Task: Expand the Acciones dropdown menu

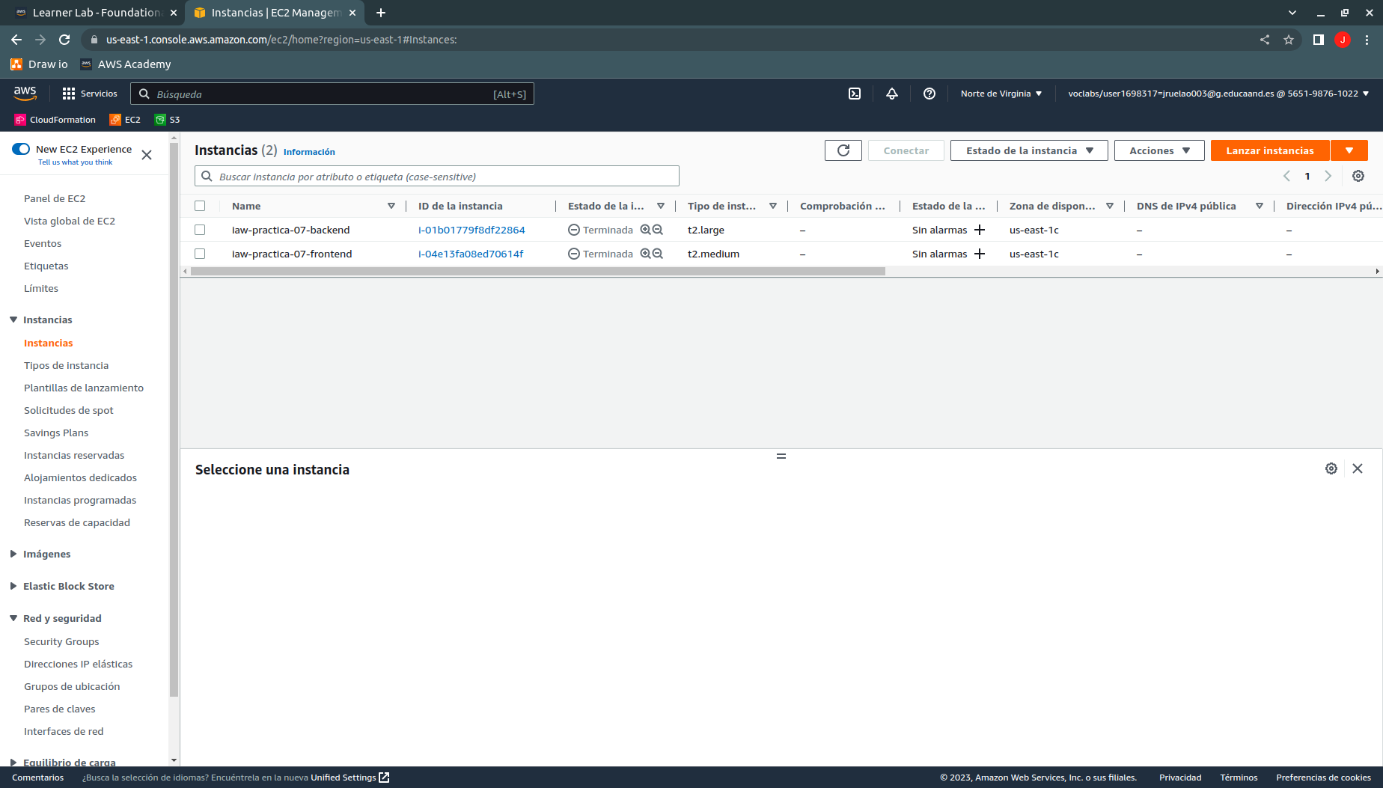Action: (x=1158, y=150)
